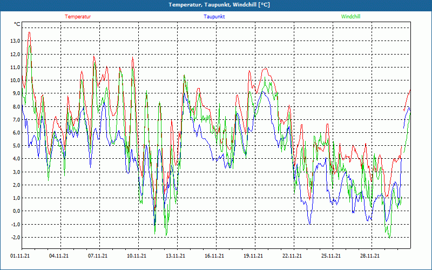This screenshot has width=432, height=270.
Task: Click the 28.11.21 date label
Action: (370, 256)
